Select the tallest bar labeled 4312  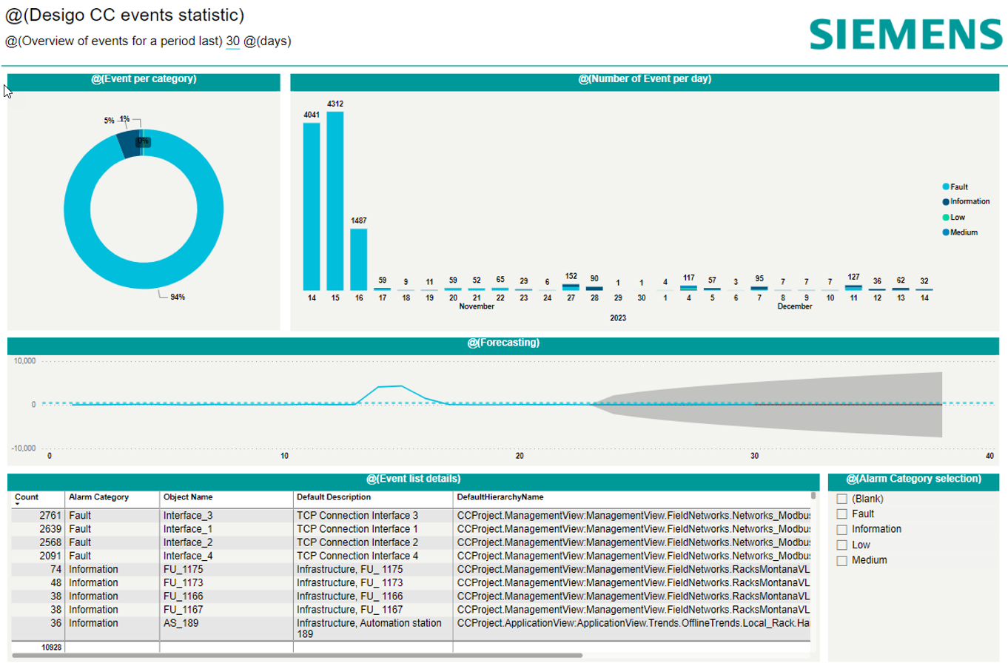pos(335,200)
